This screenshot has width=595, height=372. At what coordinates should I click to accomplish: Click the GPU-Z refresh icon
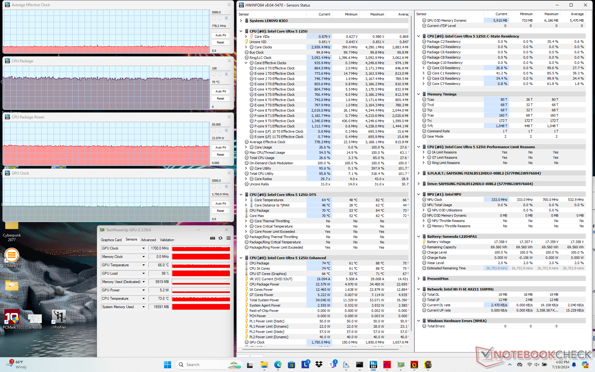point(220,238)
